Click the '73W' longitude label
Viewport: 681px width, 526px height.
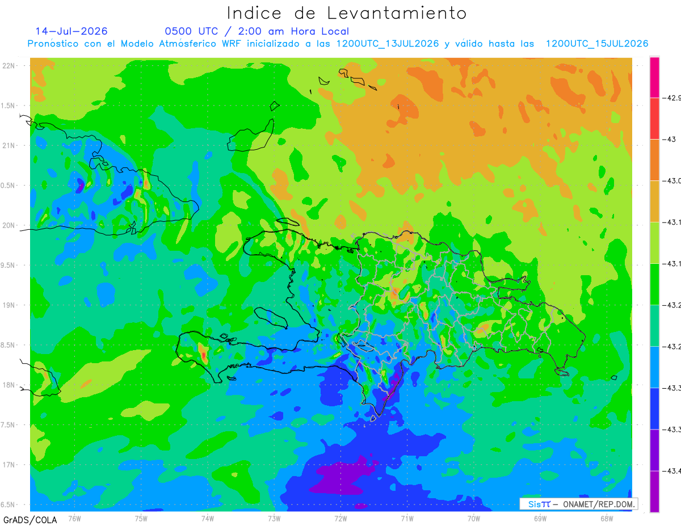[274, 519]
